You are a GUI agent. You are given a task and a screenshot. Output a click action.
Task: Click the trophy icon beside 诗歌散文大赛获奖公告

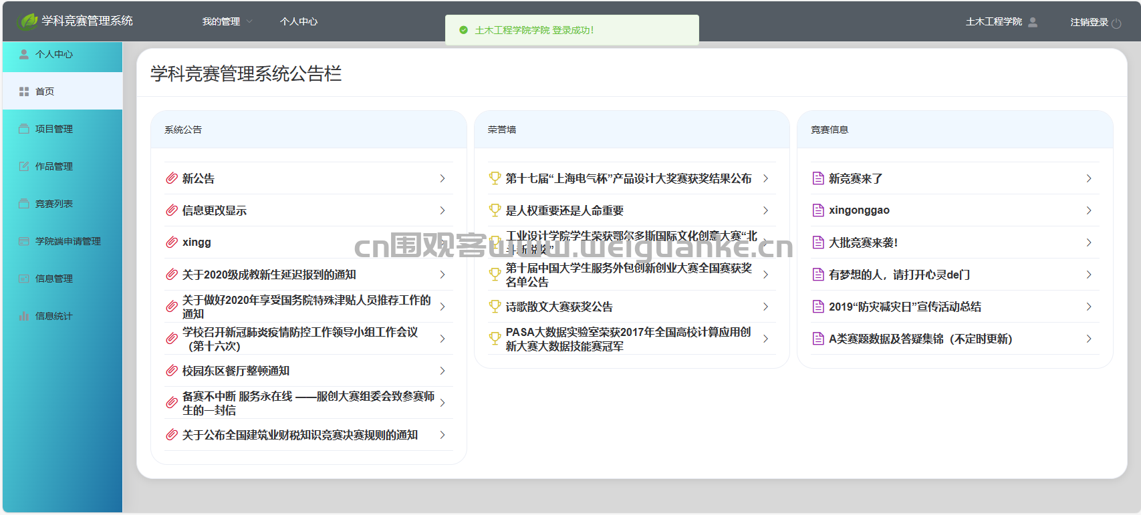(x=495, y=307)
